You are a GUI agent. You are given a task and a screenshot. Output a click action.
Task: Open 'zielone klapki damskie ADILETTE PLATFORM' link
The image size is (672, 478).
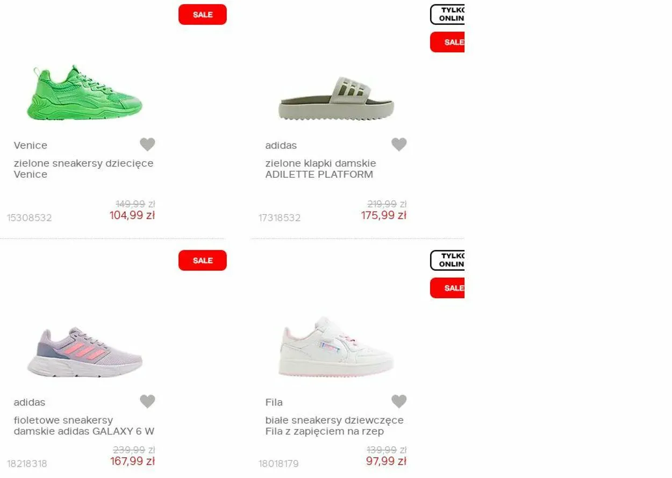click(320, 169)
